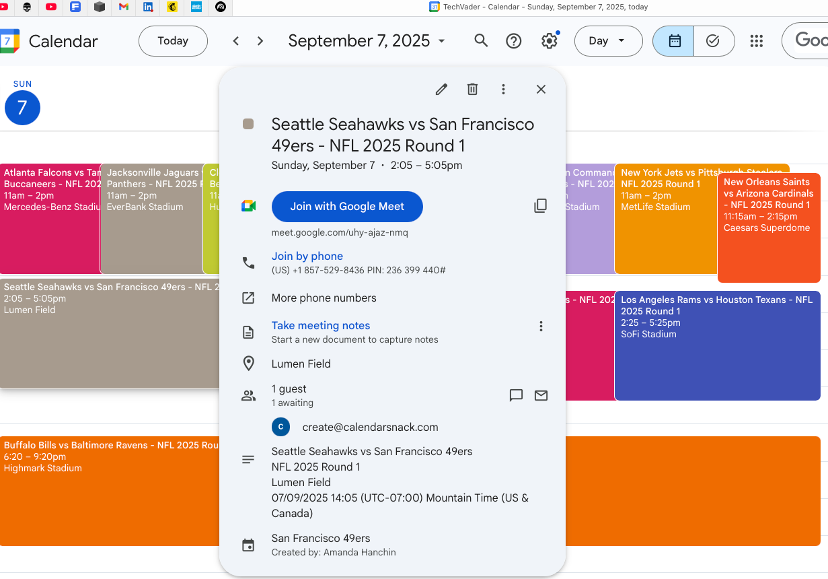Open the Google Meet logo icon
Screen dimensions: 828x579
[x=248, y=206]
